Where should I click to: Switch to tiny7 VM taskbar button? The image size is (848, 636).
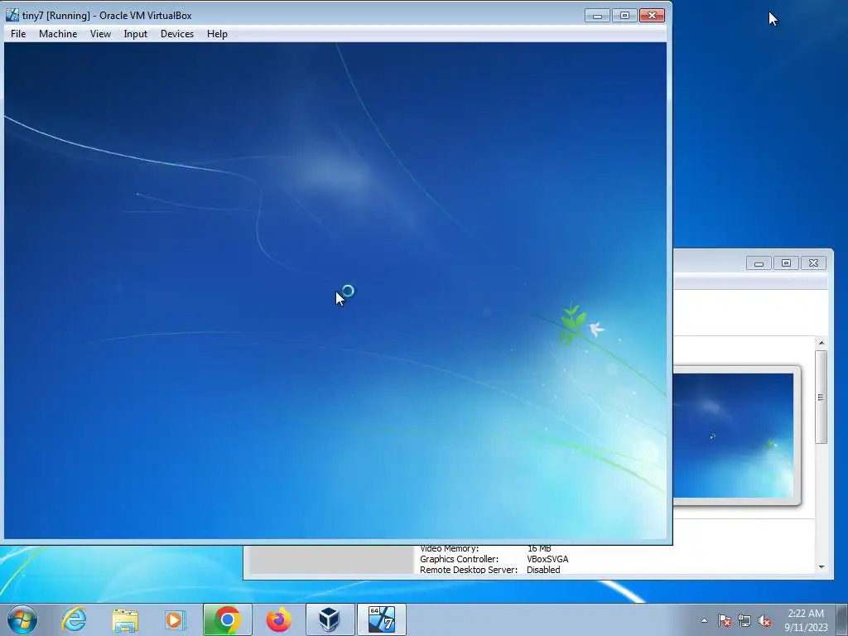click(381, 619)
